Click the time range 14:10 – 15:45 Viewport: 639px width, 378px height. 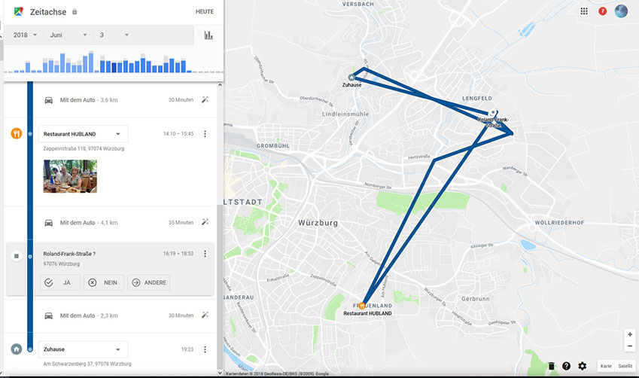(x=178, y=134)
